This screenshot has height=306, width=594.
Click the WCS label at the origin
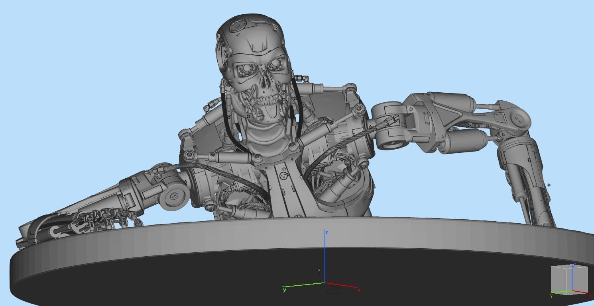332,291
